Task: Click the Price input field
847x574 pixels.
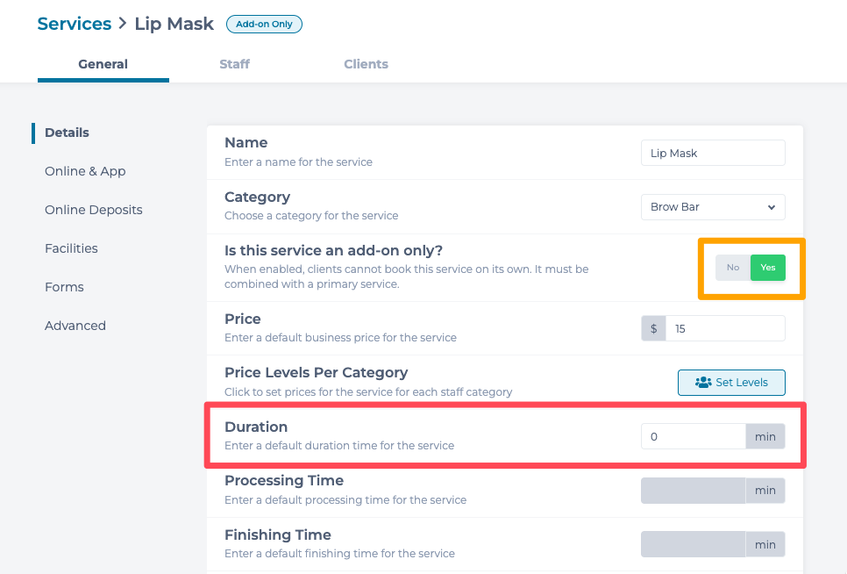Action: 725,328
